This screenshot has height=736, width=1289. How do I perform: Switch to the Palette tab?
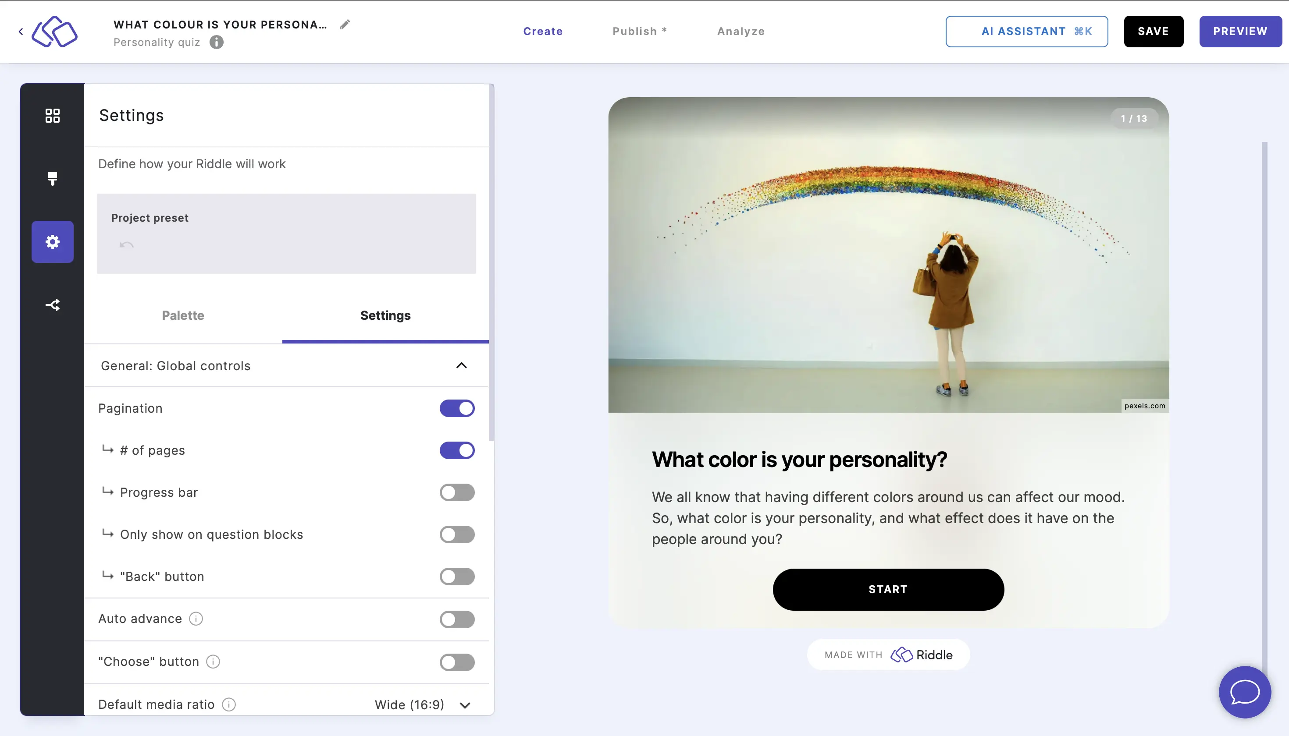pos(182,315)
